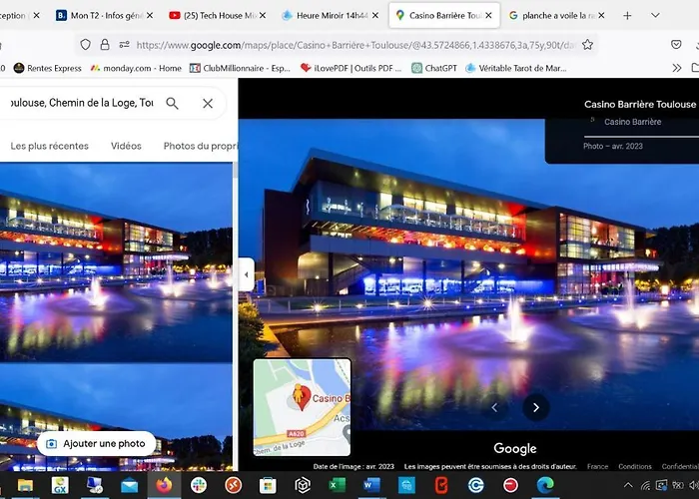
Task: Open the Pocket save icon
Action: click(676, 44)
